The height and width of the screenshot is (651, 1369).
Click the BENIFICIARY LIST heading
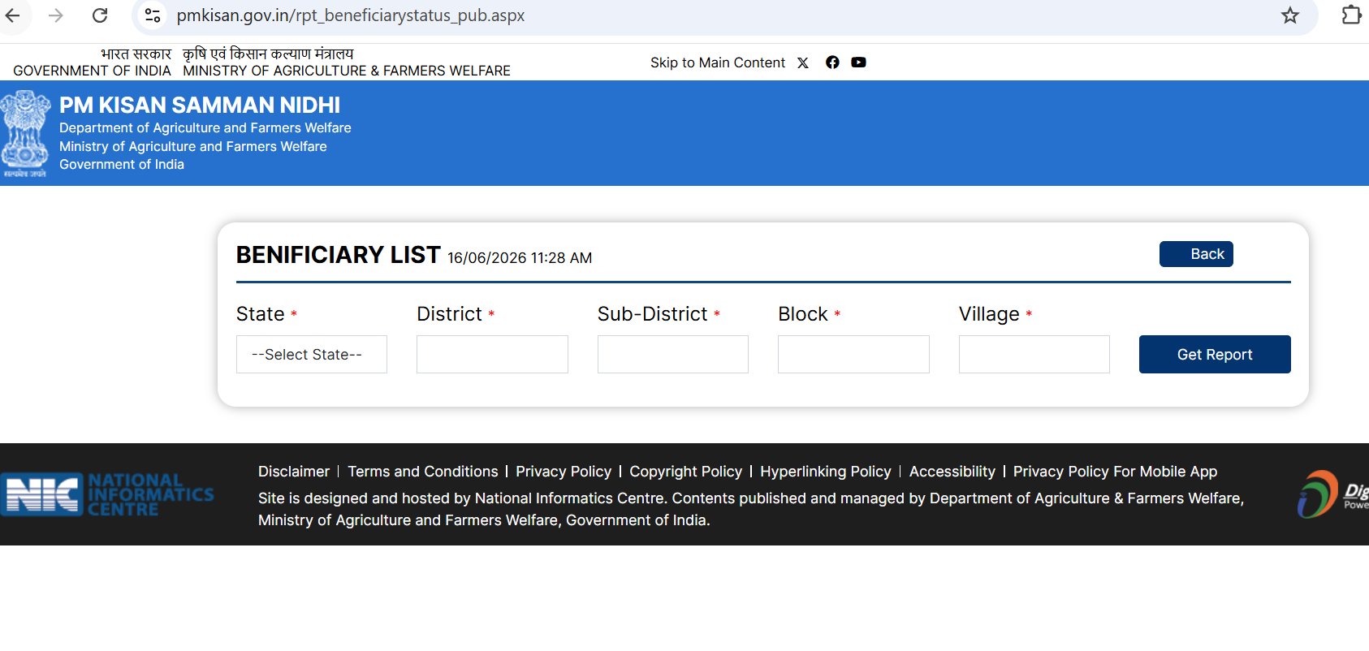tap(339, 255)
